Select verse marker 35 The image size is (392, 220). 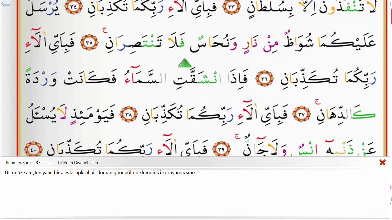pos(89,43)
